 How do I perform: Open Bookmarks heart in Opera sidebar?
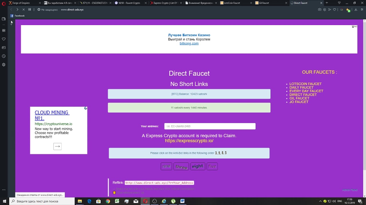pos(4,39)
